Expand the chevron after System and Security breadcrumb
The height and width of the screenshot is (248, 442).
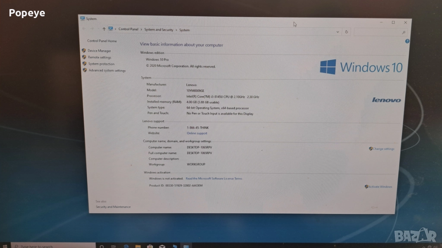click(x=176, y=30)
